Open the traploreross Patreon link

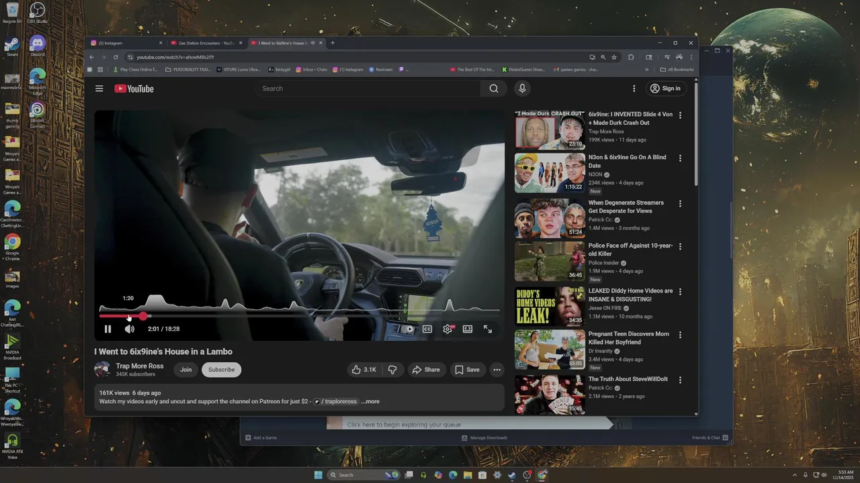click(336, 402)
